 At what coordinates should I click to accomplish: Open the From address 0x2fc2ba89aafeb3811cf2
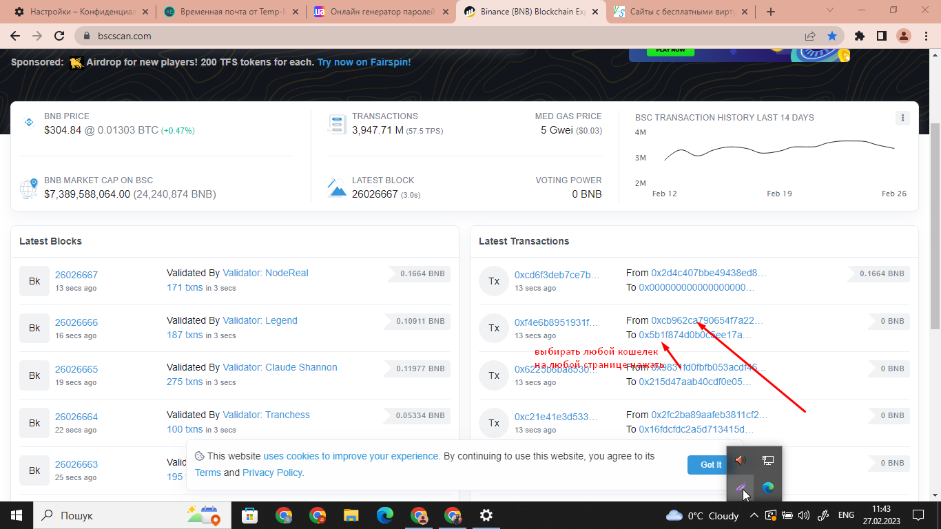click(x=709, y=415)
